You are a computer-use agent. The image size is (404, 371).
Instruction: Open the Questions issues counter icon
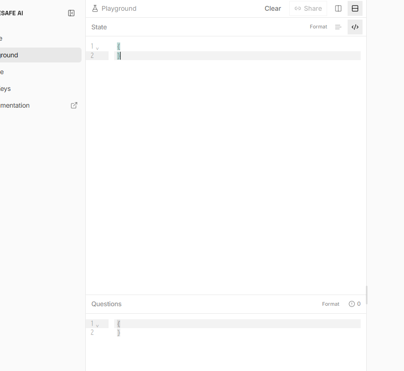coord(352,304)
